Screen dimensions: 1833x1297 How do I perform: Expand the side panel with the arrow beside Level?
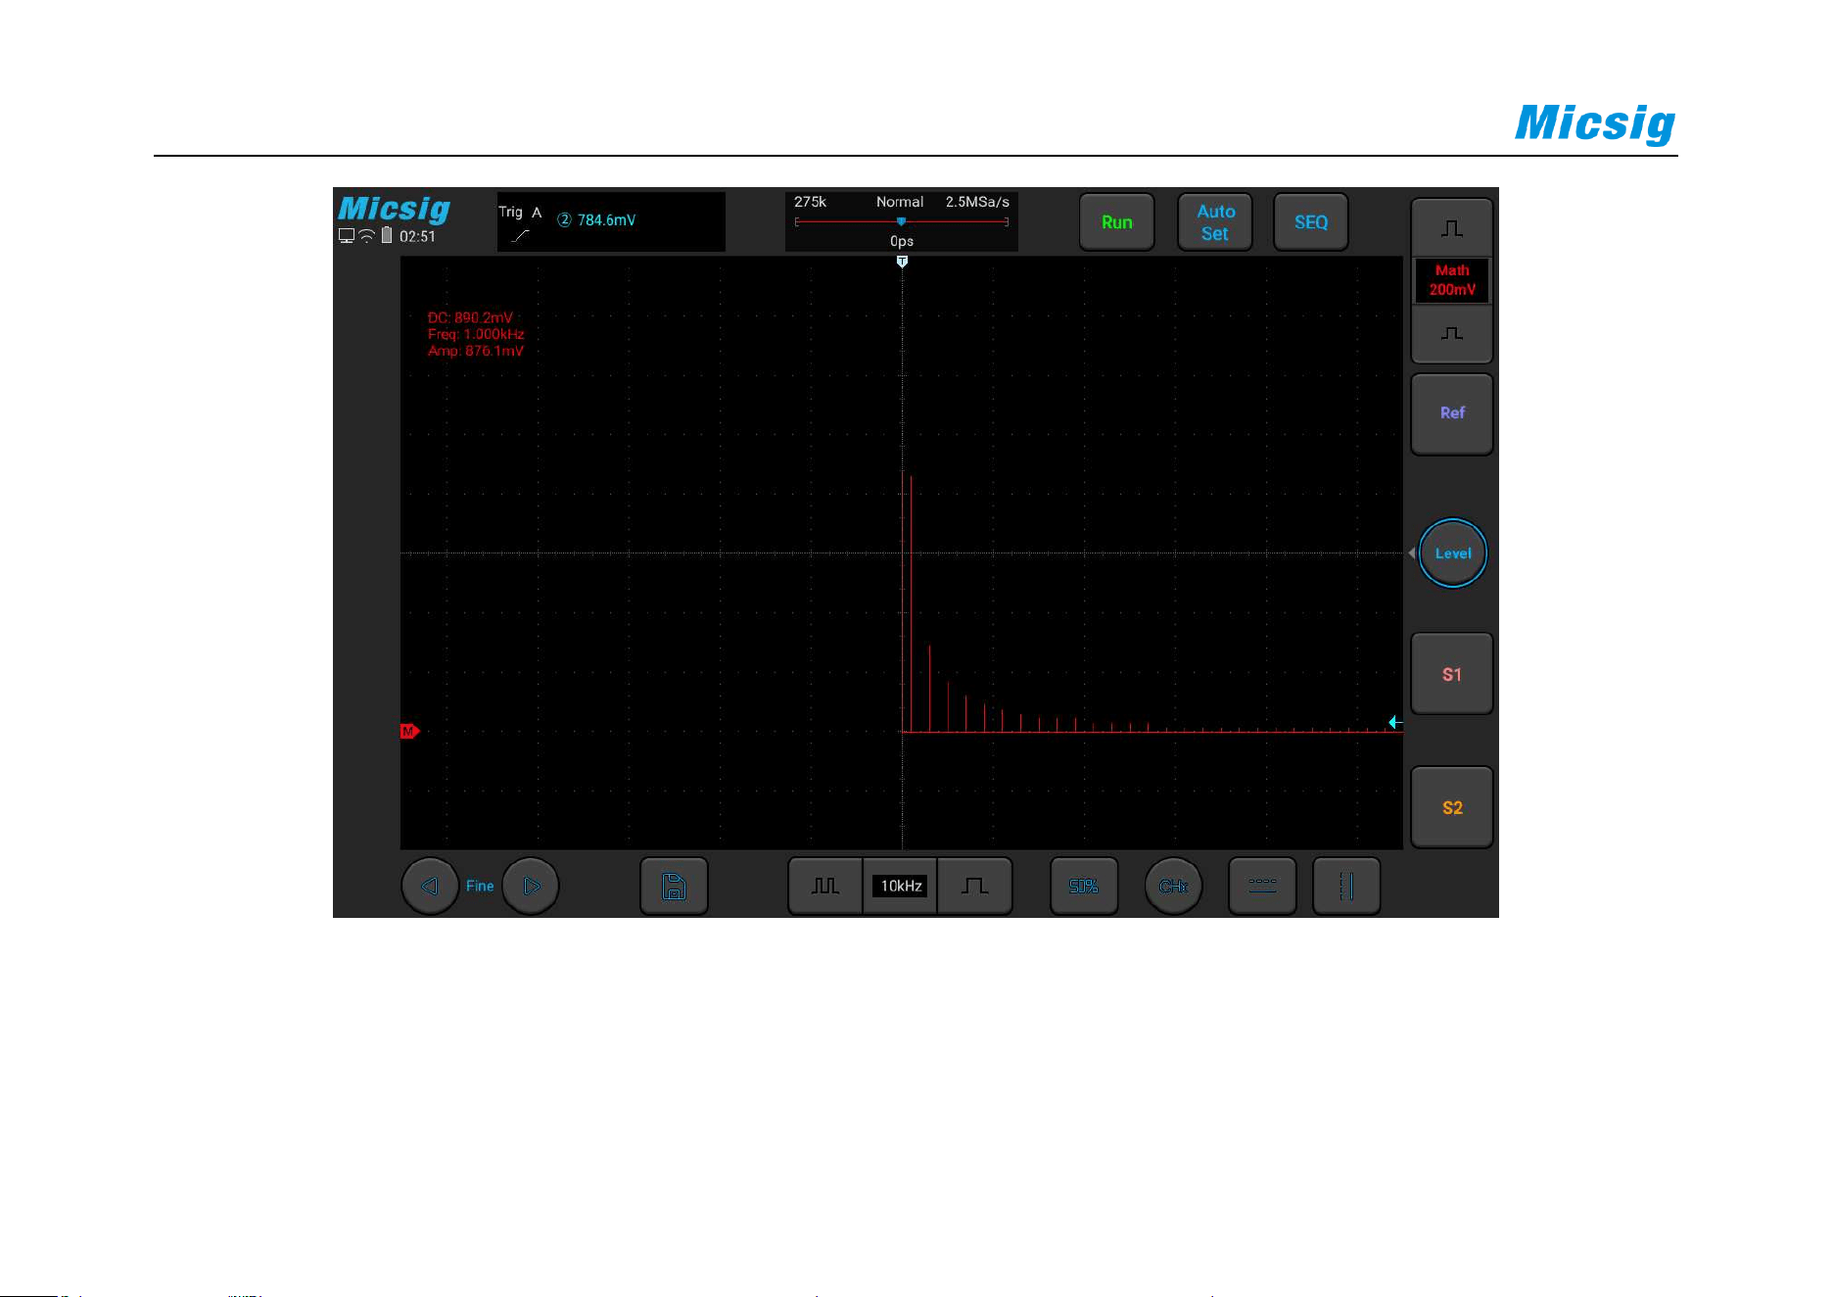click(x=1411, y=553)
